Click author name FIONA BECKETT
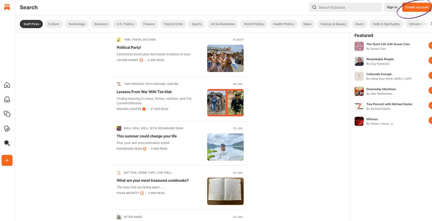This screenshot has height=221, width=432. tap(128, 193)
